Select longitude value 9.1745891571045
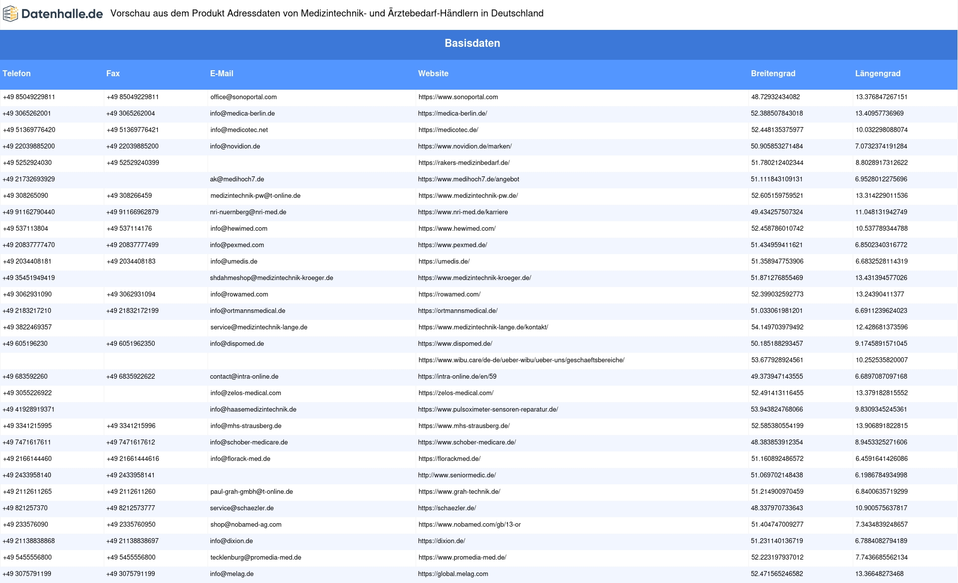This screenshot has width=958, height=583. pyautogui.click(x=881, y=344)
